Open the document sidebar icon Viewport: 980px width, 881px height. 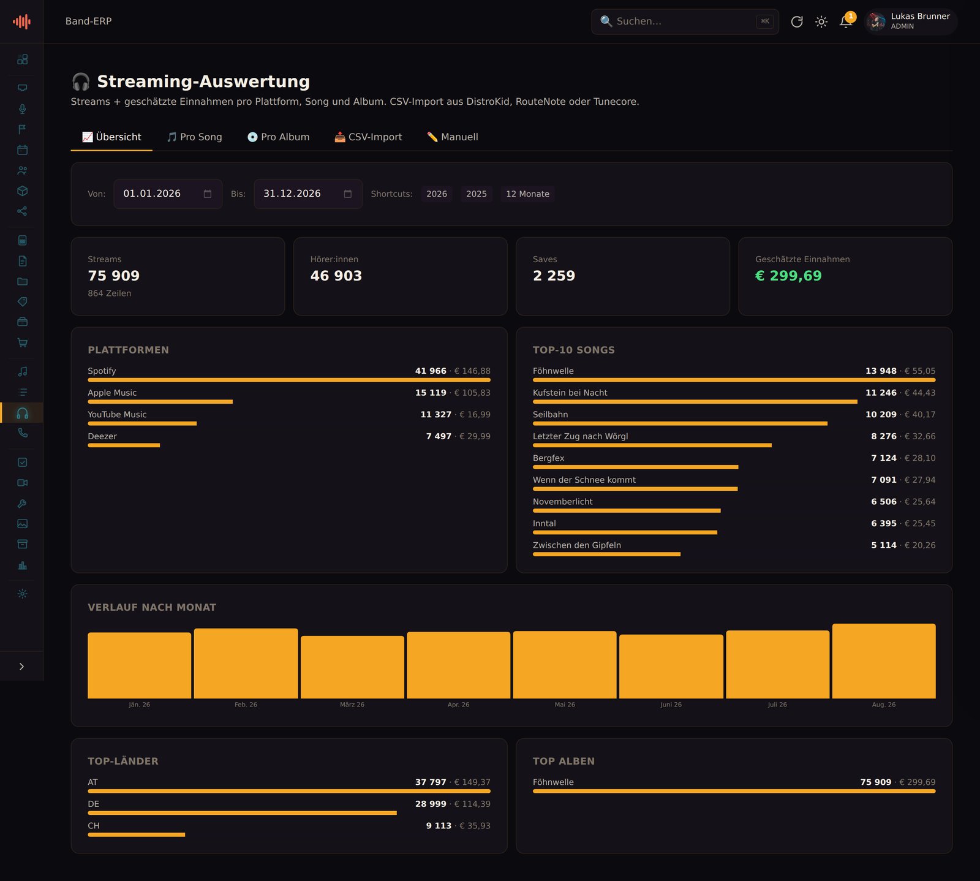click(22, 261)
